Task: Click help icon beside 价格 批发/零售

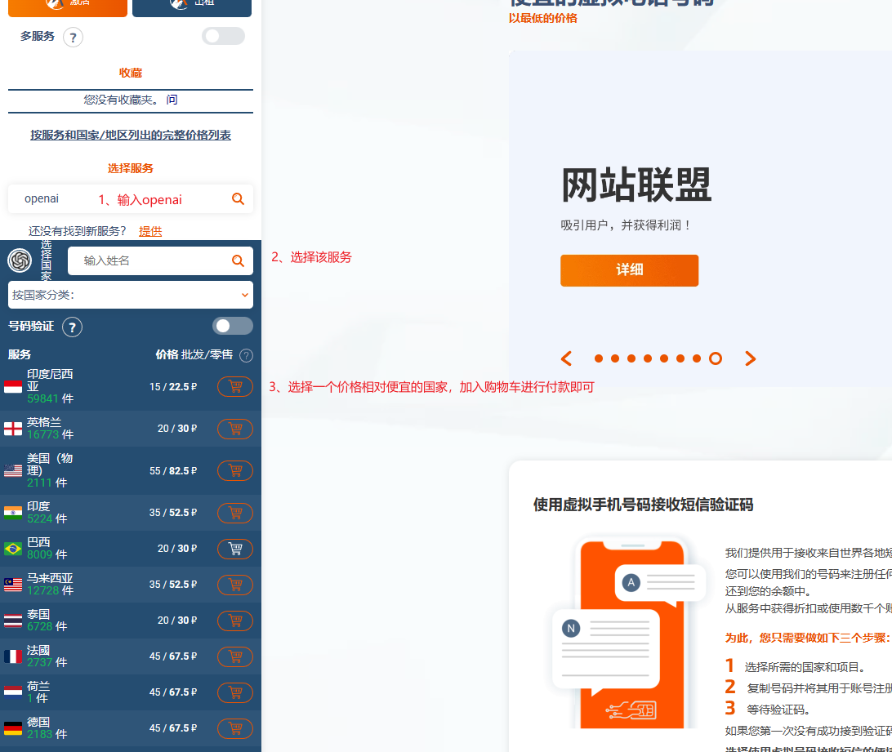Action: pyautogui.click(x=246, y=356)
